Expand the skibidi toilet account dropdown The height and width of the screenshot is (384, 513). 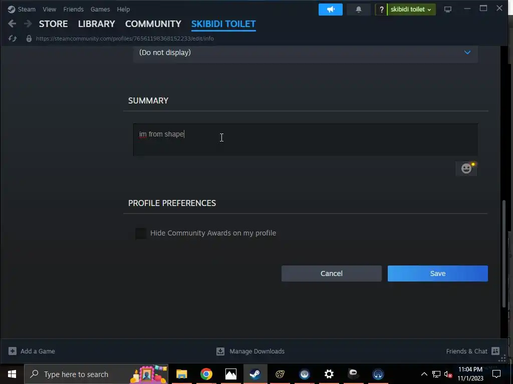pos(411,9)
